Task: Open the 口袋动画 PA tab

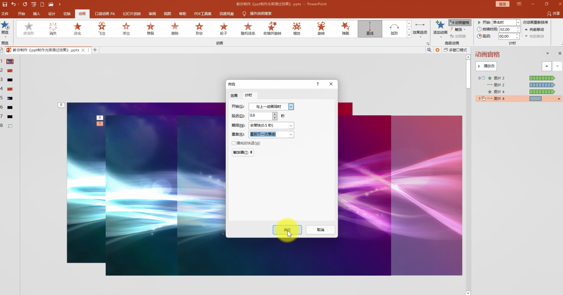Action: pos(105,14)
